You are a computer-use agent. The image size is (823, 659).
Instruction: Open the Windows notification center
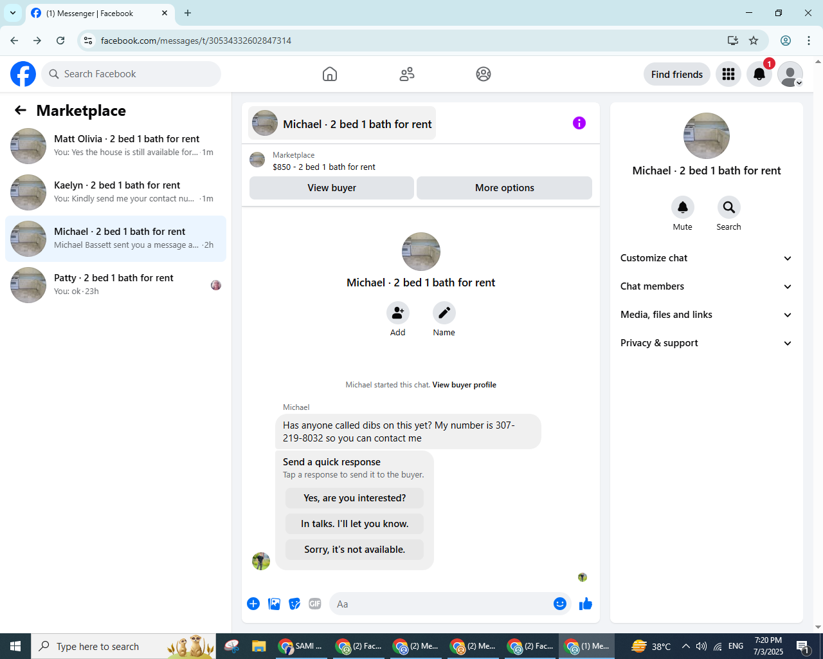pos(803,646)
